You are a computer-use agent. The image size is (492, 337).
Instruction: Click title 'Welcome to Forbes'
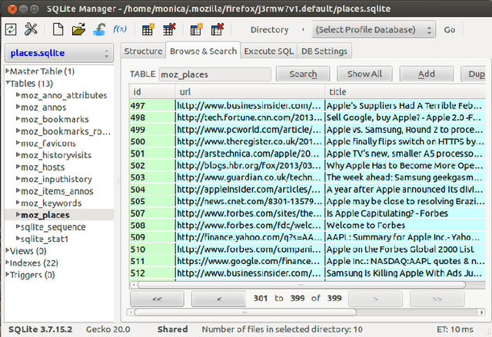[366, 225]
